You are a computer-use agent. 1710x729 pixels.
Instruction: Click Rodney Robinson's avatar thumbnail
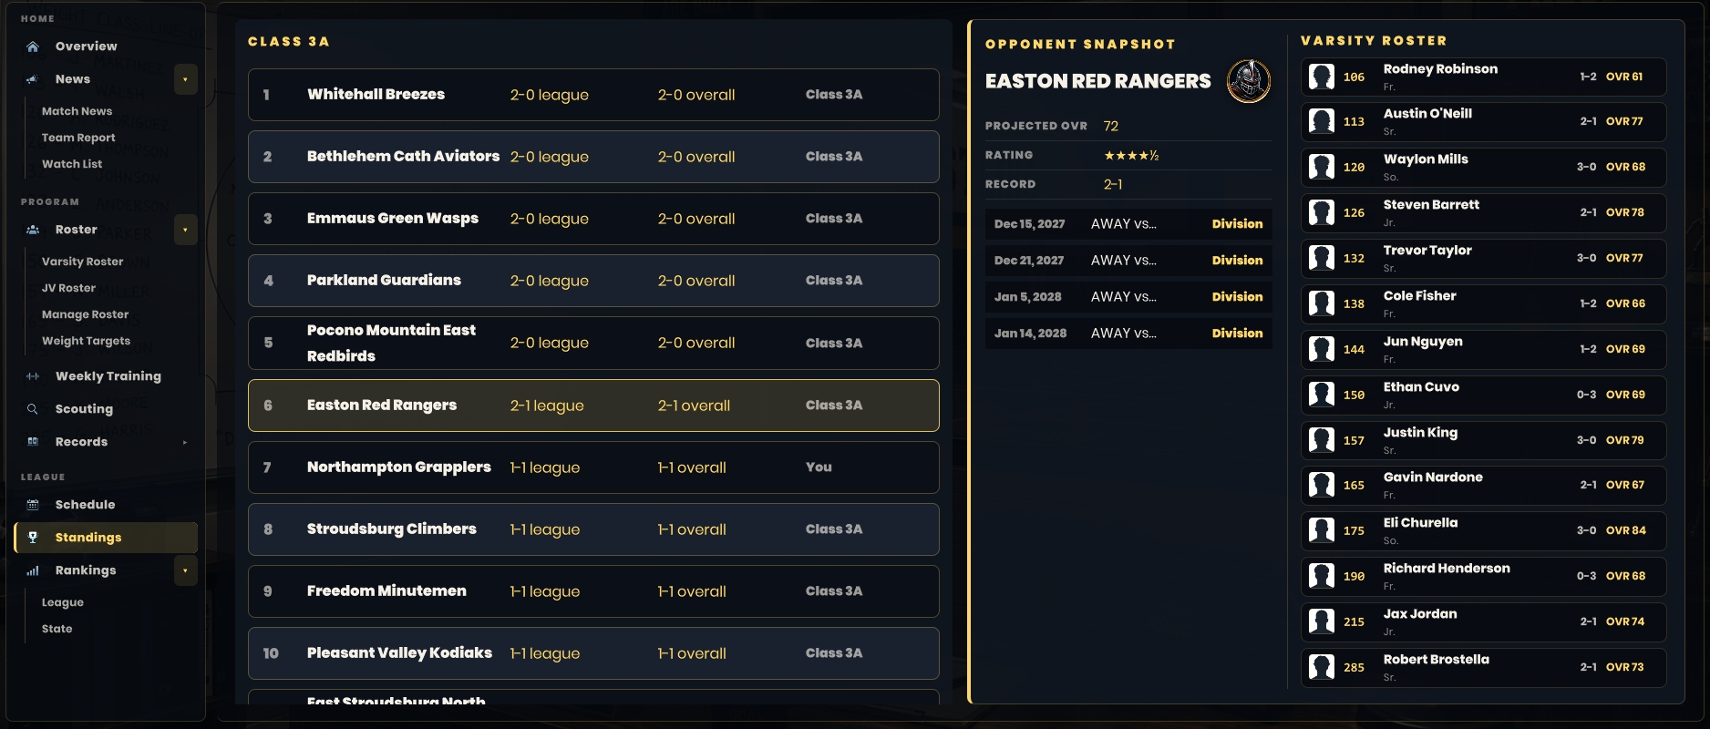point(1321,77)
